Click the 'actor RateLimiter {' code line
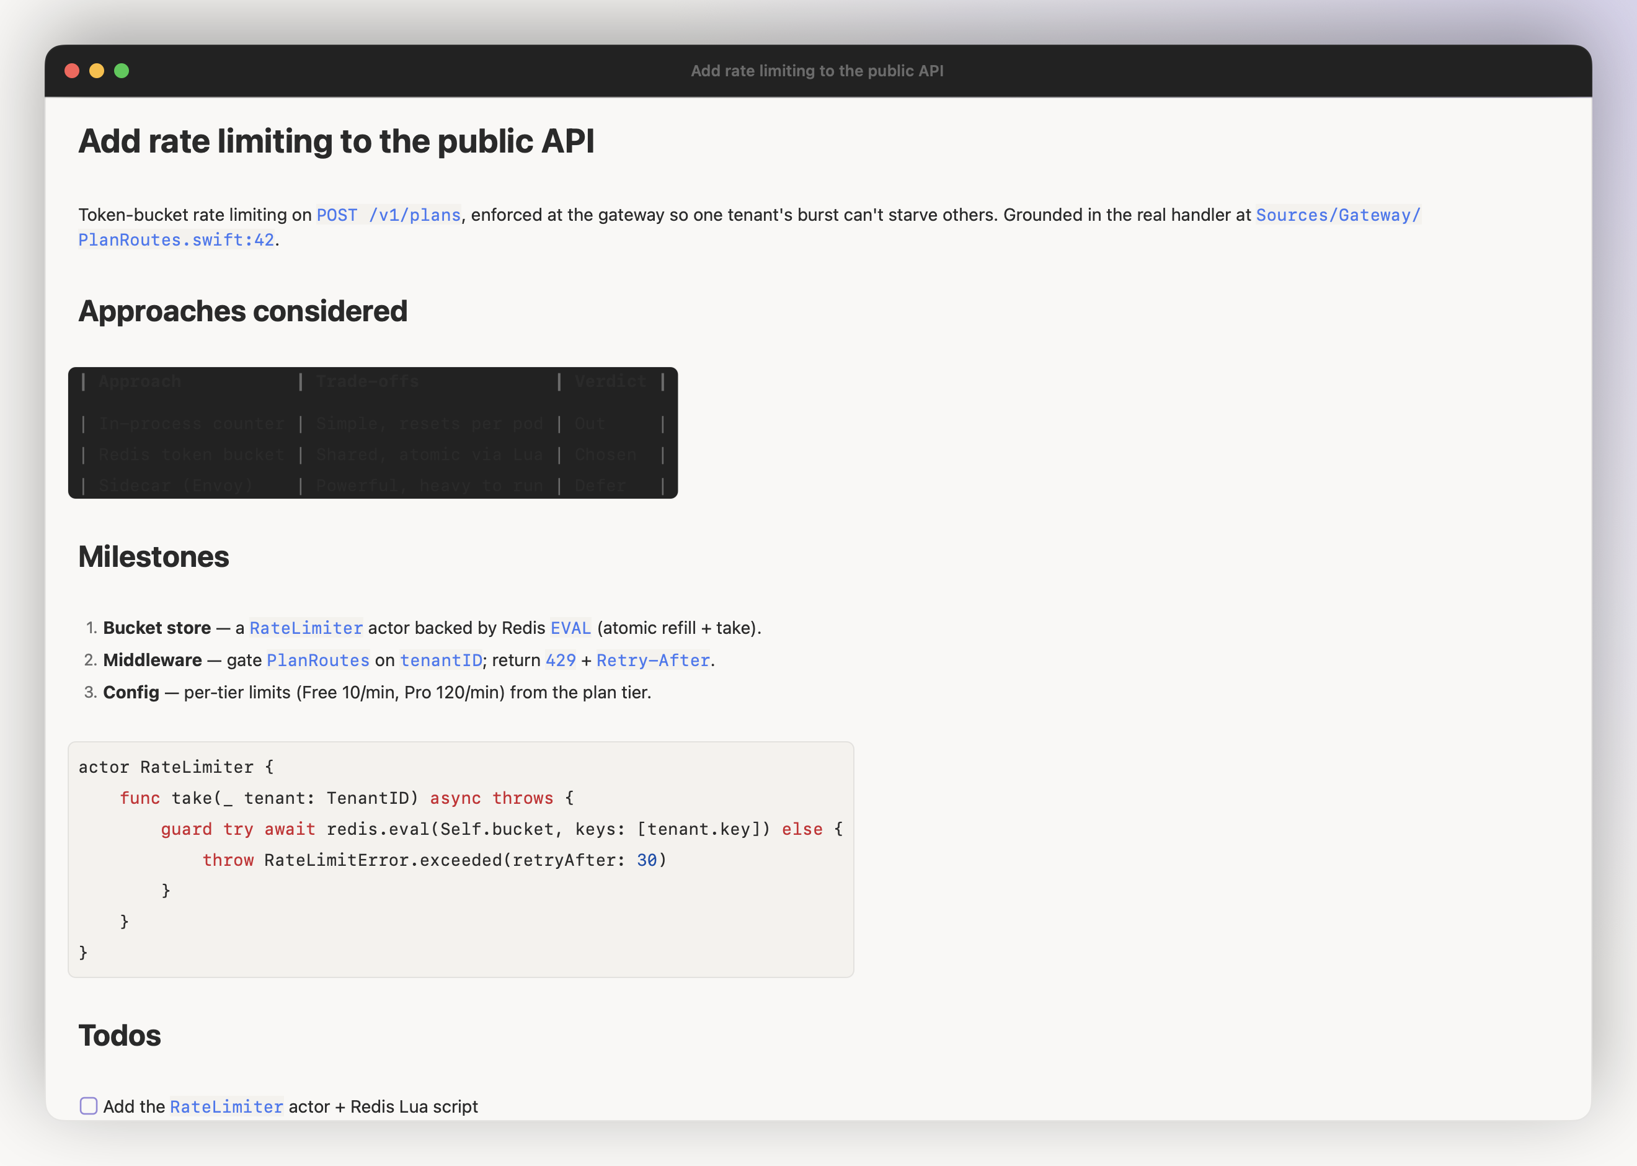Screen dimensions: 1637x1166 coord(177,768)
